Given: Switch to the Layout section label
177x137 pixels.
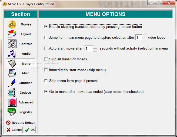Looking at the screenshot, I should [x=26, y=34].
